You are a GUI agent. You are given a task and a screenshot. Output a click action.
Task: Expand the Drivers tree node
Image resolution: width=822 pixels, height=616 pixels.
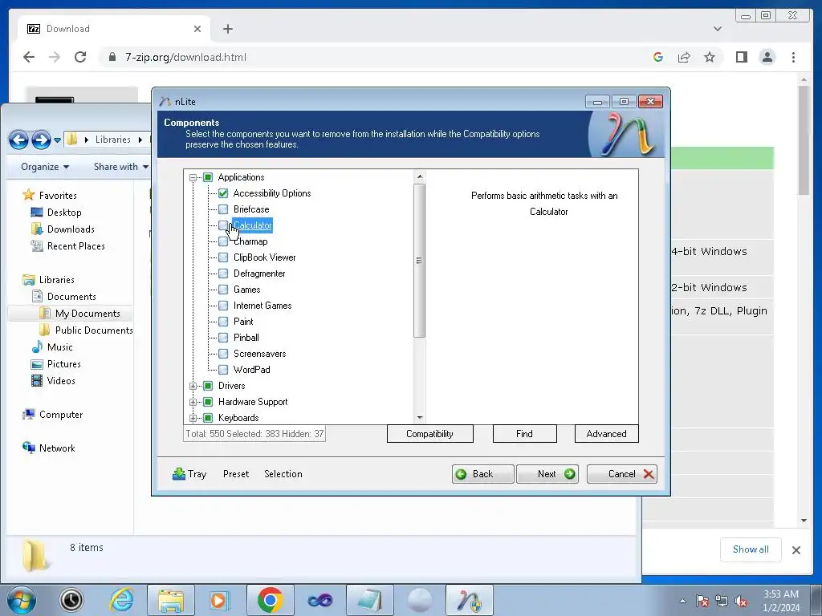point(193,386)
